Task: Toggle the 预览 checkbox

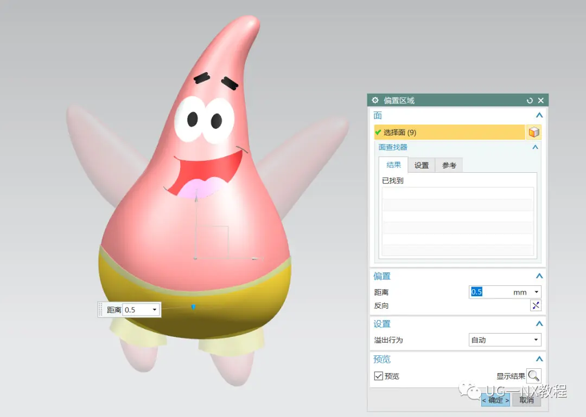Action: (x=378, y=376)
